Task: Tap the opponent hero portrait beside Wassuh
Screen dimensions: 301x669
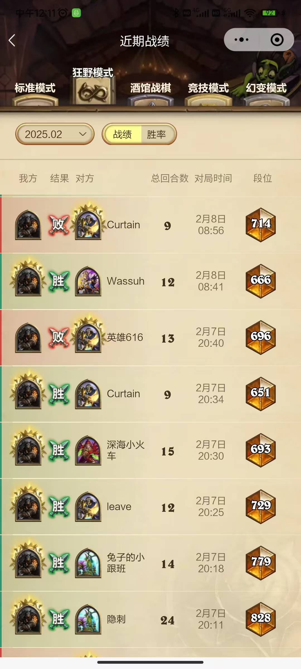Action: point(88,281)
